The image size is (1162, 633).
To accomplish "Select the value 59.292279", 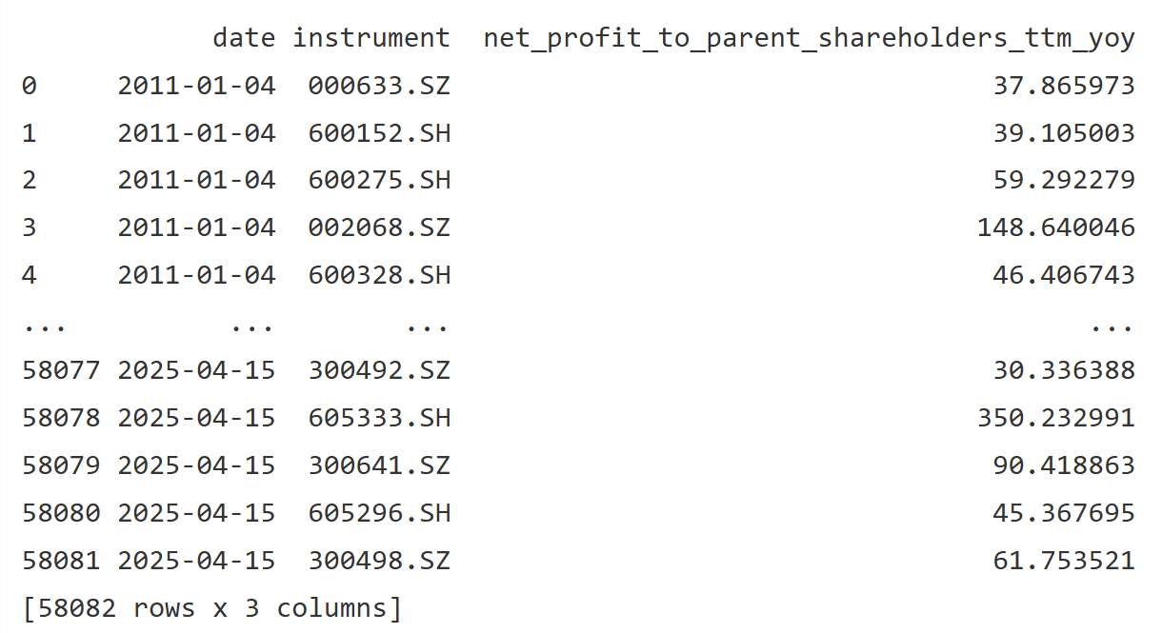I will point(1064,181).
